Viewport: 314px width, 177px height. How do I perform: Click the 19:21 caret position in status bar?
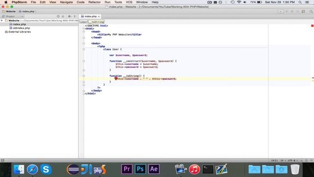click(x=274, y=160)
